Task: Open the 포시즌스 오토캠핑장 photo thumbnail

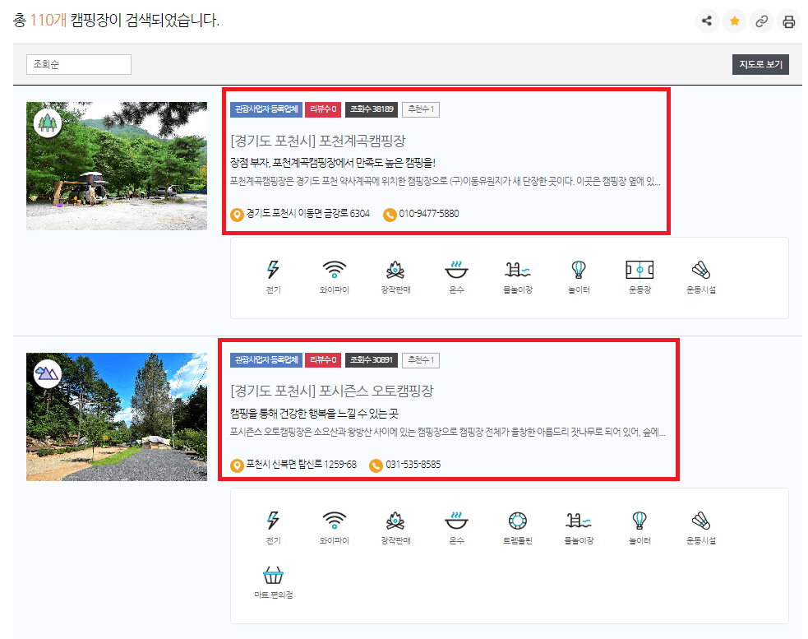Action: point(116,417)
